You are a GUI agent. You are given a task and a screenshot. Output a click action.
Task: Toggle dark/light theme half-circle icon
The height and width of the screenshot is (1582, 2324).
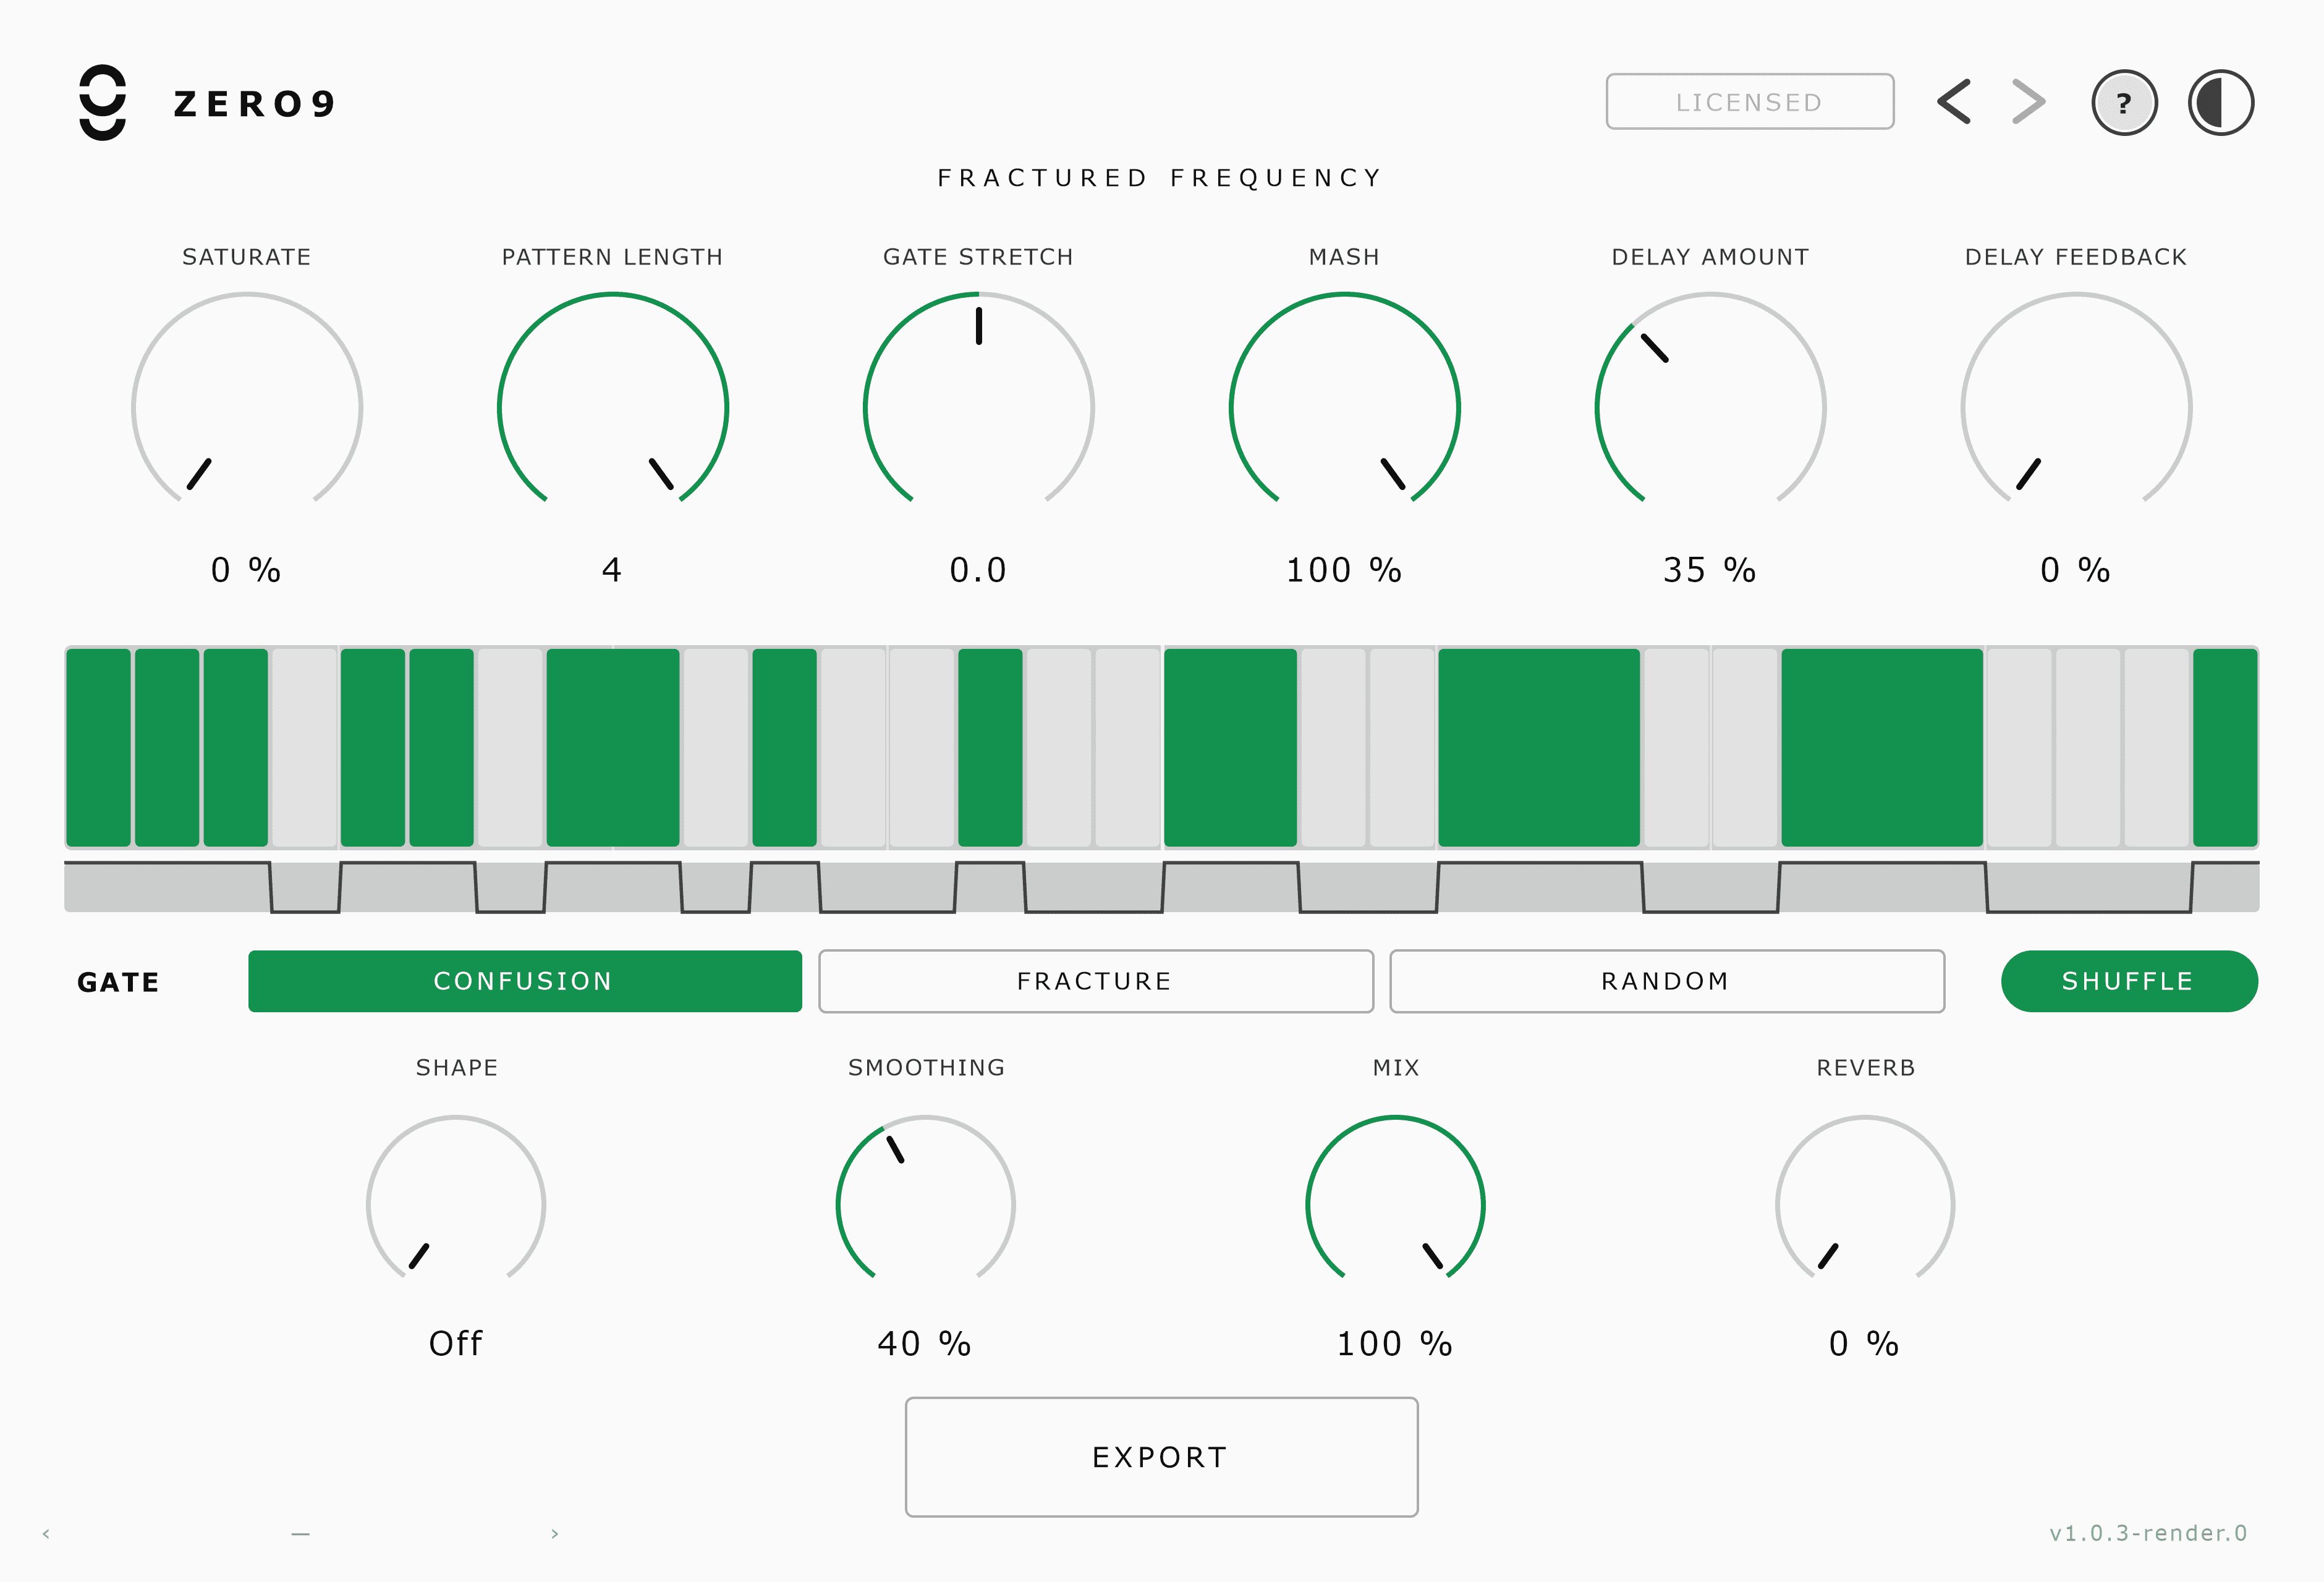[2220, 102]
